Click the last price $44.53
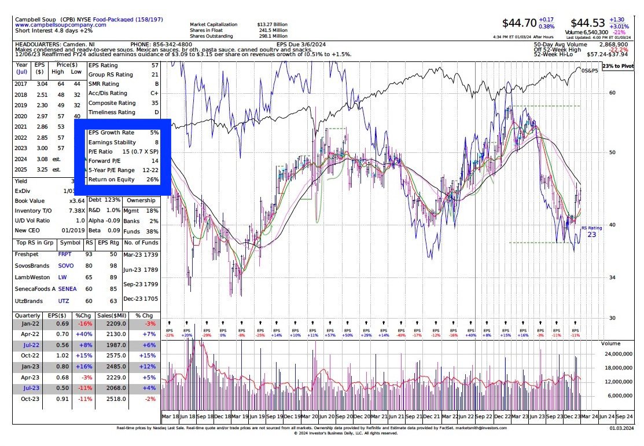 [588, 23]
